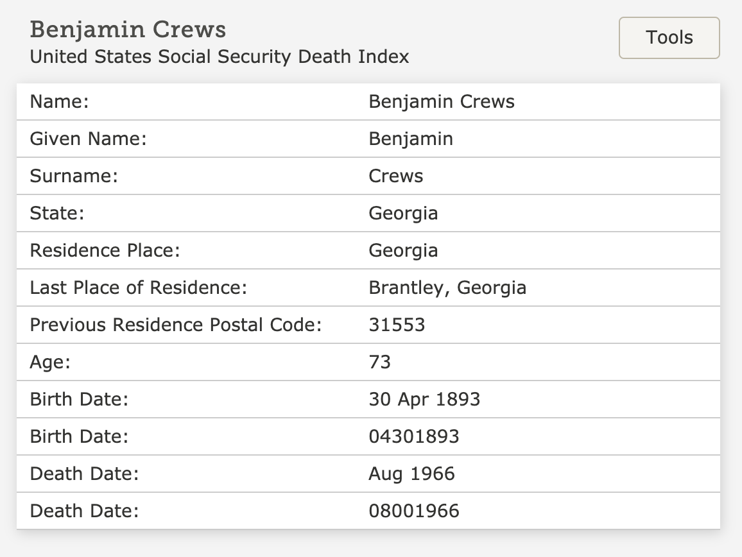Select the 'State:' label

pyautogui.click(x=56, y=214)
